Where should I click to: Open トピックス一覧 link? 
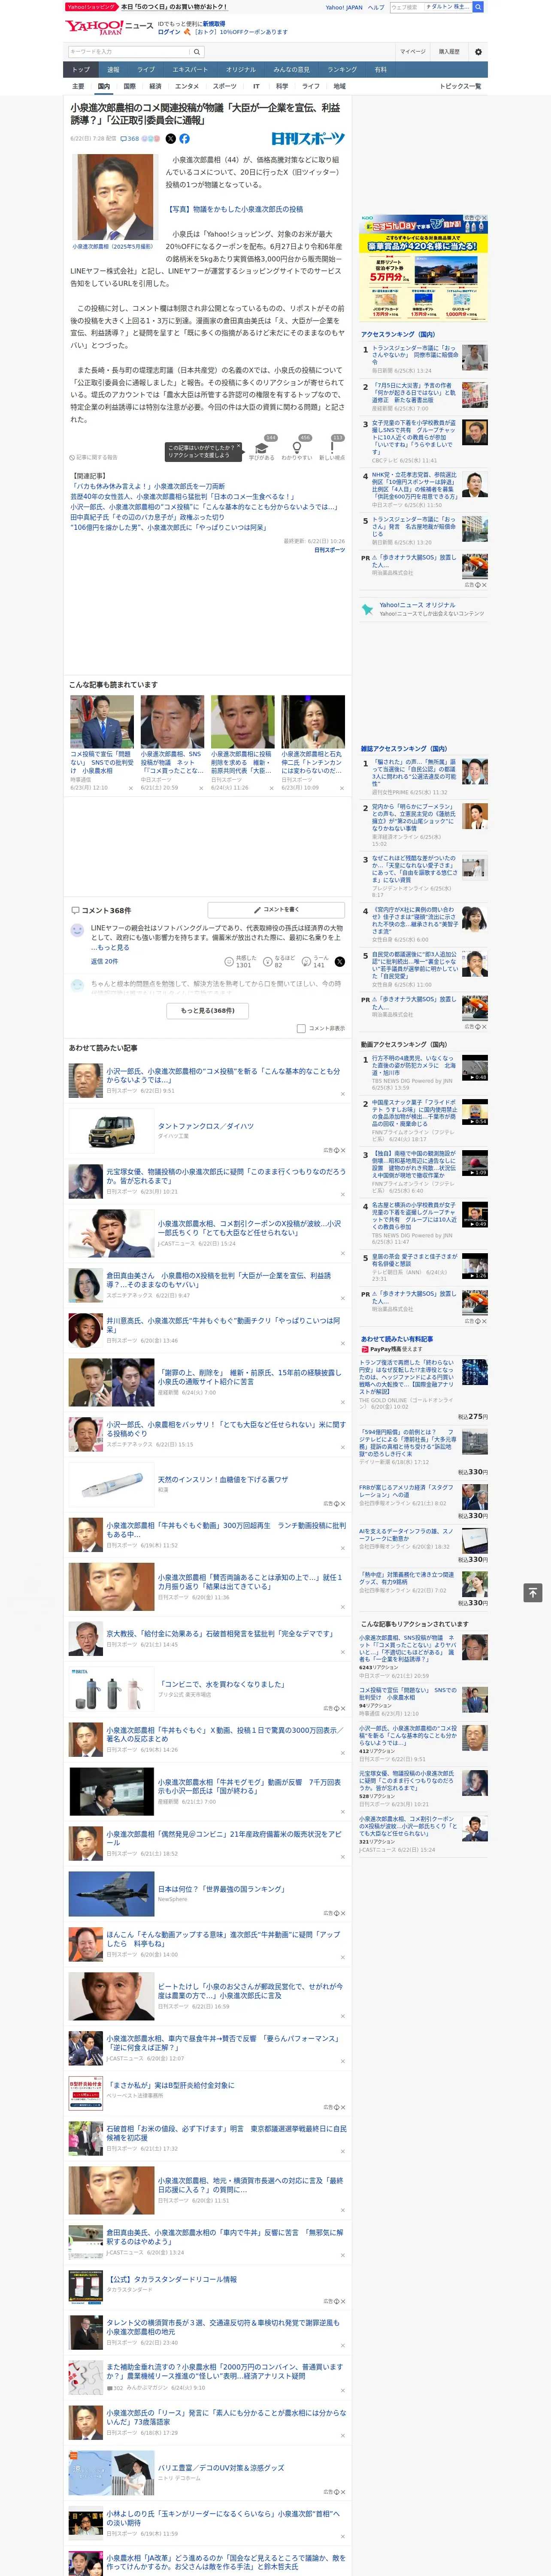point(460,86)
